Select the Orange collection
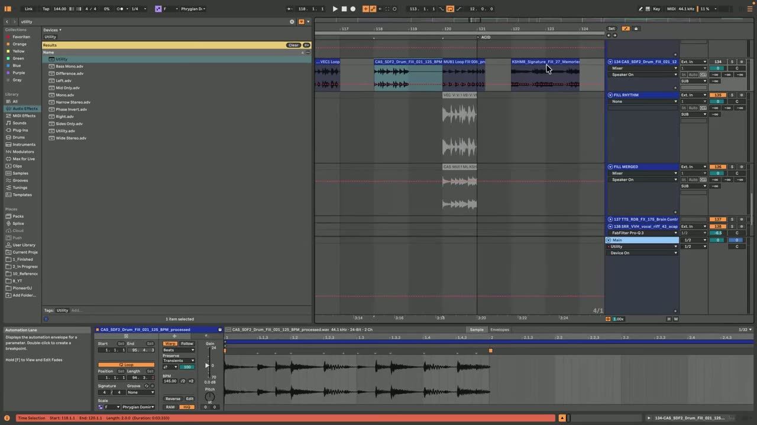 point(20,44)
